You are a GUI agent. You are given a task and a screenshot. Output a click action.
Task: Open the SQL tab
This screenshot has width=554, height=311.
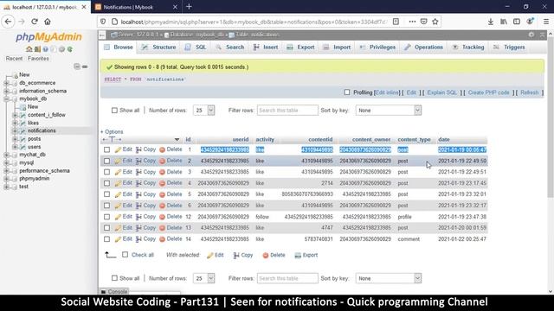[196, 48]
